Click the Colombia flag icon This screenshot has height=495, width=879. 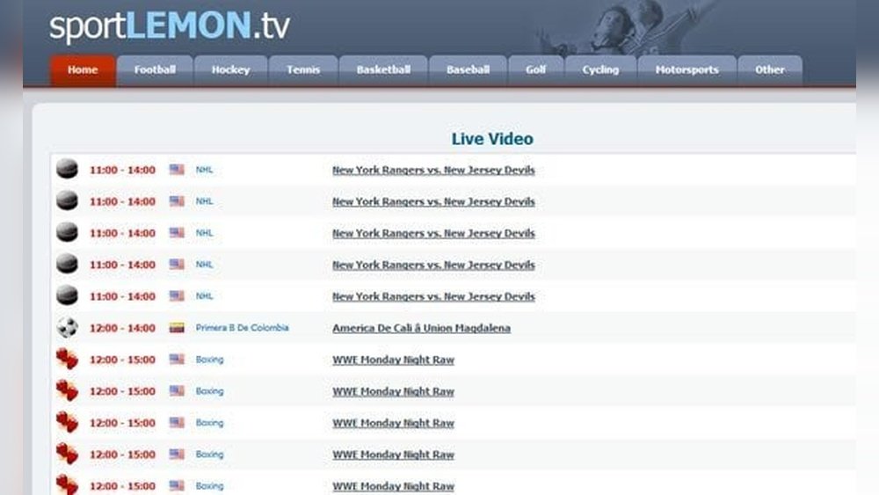(x=177, y=328)
